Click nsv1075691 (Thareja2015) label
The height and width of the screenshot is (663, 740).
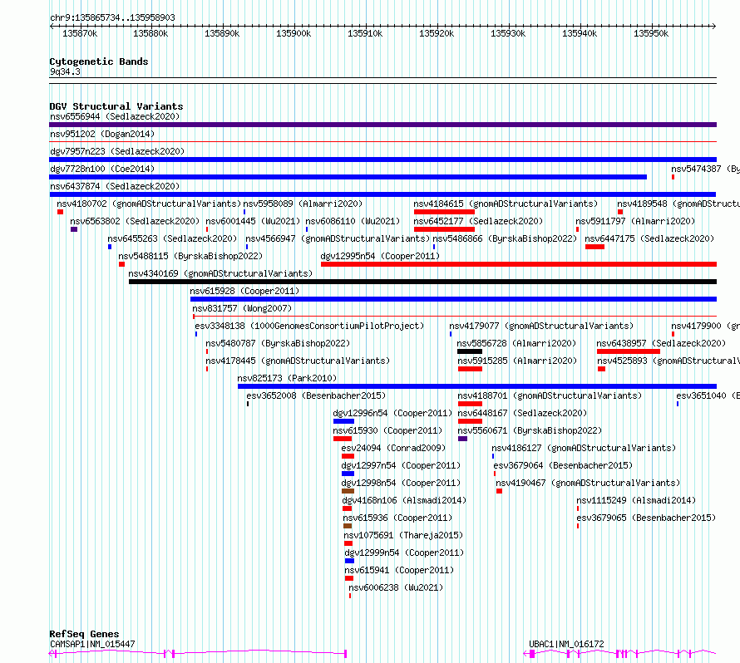pos(403,535)
